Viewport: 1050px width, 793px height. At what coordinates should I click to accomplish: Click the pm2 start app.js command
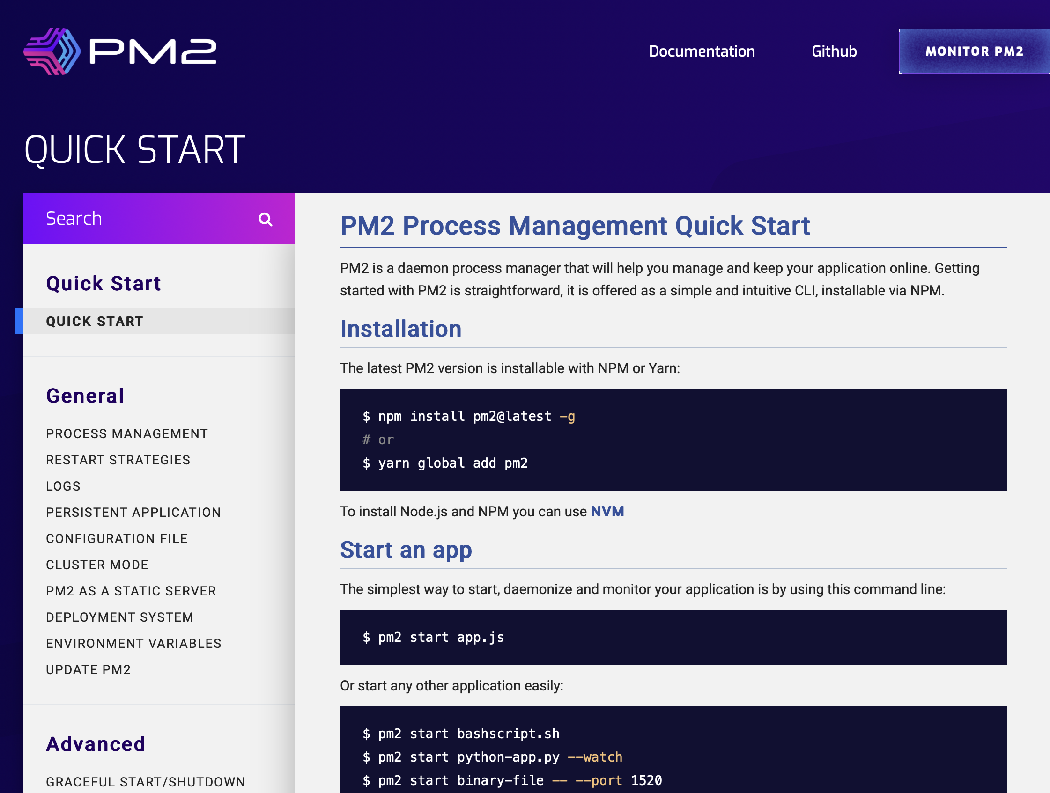pos(433,637)
